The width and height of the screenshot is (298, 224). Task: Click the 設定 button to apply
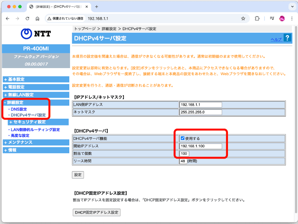pyautogui.click(x=77, y=175)
